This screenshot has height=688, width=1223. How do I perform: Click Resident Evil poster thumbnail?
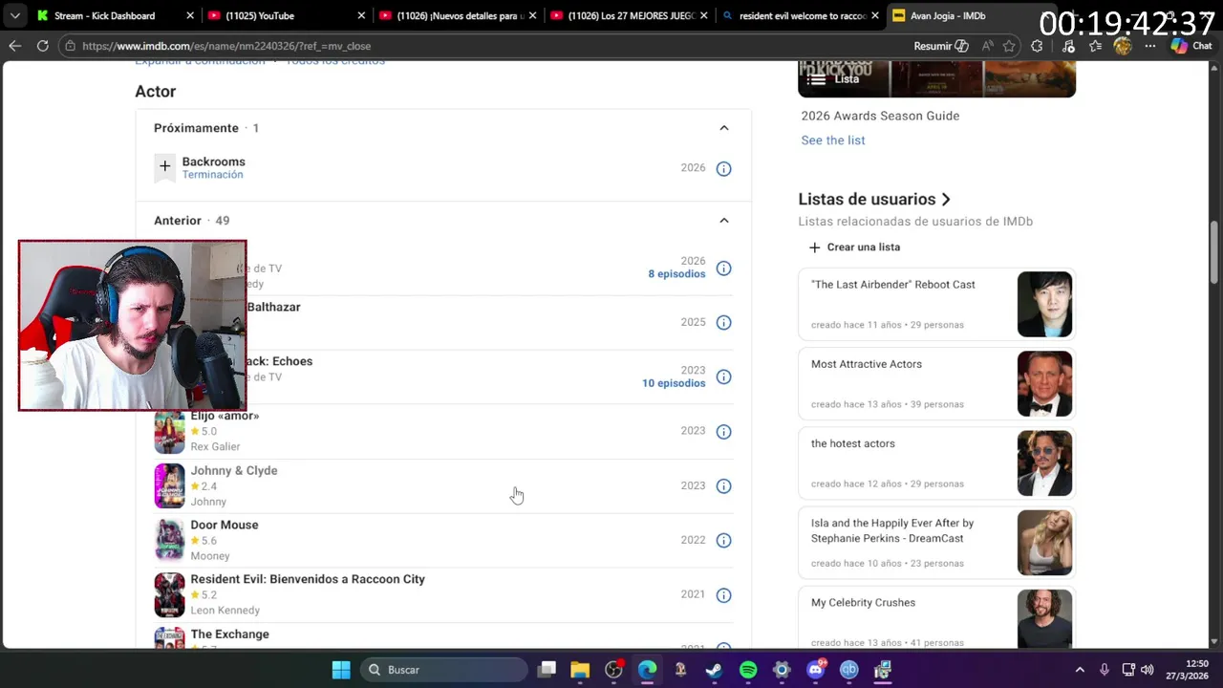(x=169, y=594)
